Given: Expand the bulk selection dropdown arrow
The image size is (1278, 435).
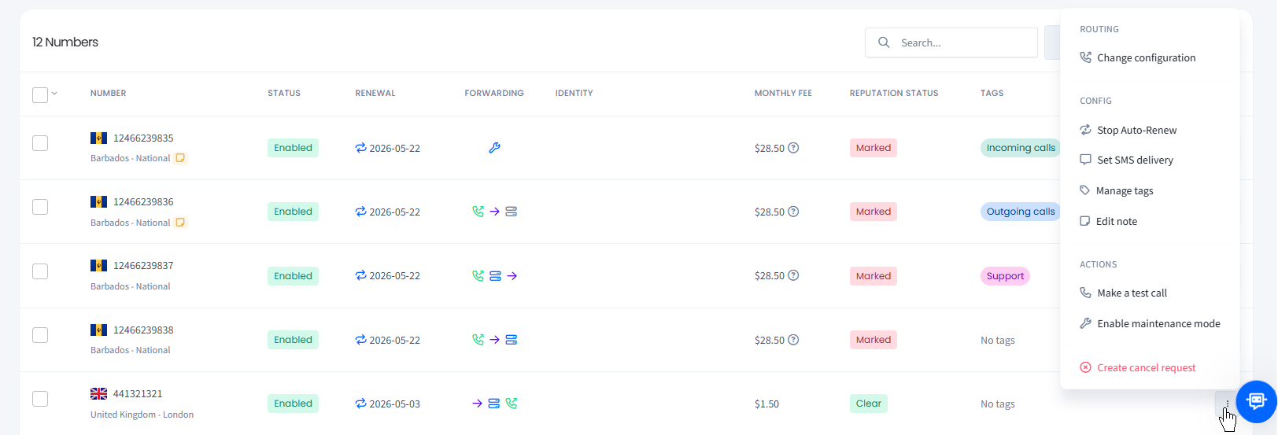Looking at the screenshot, I should 54,93.
